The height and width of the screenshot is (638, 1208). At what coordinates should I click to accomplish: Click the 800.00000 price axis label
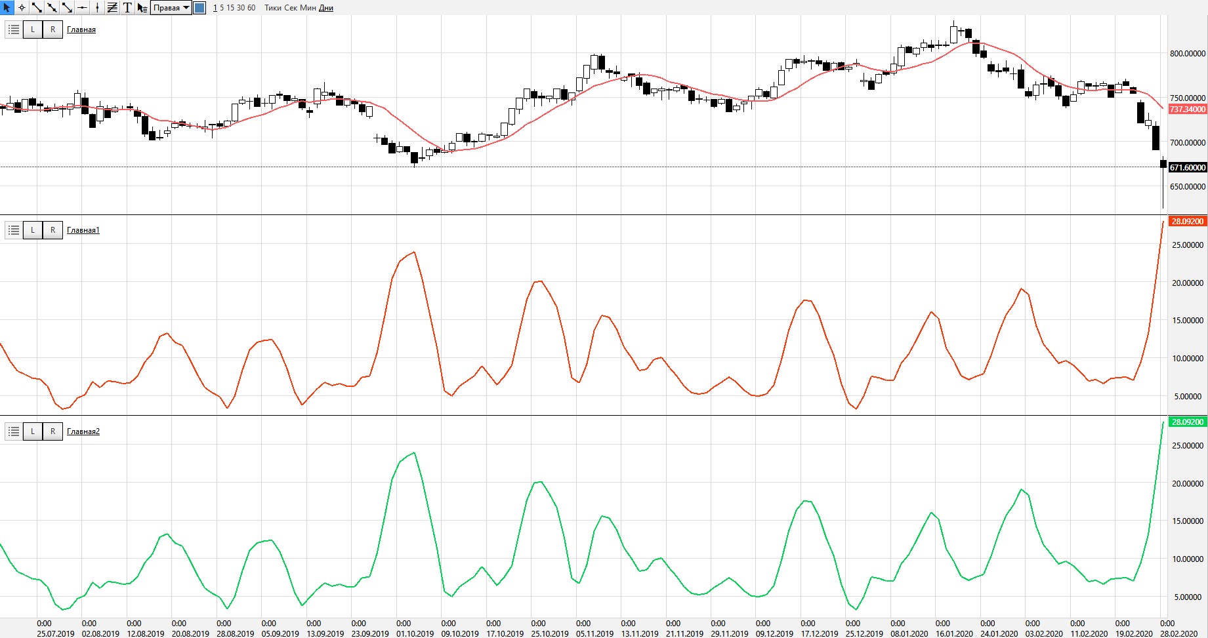[1188, 54]
